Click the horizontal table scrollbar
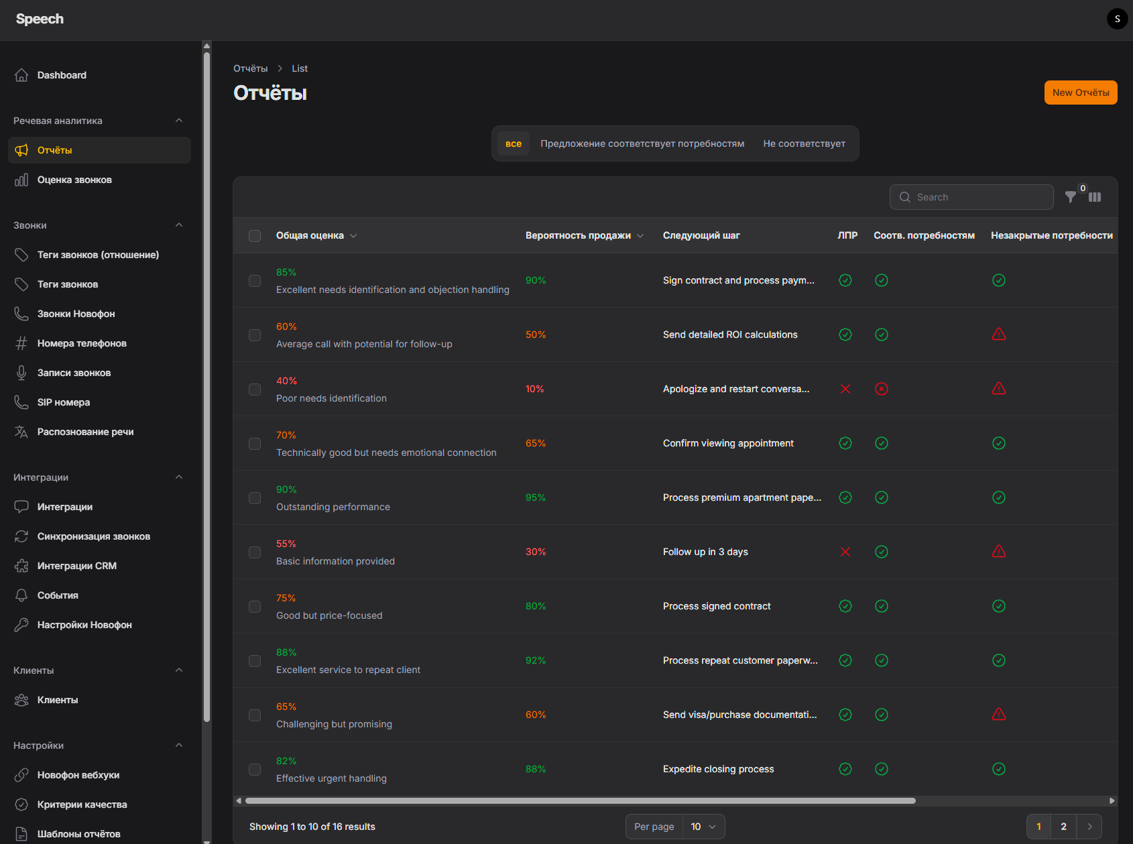Viewport: 1133px width, 844px height. 580,800
